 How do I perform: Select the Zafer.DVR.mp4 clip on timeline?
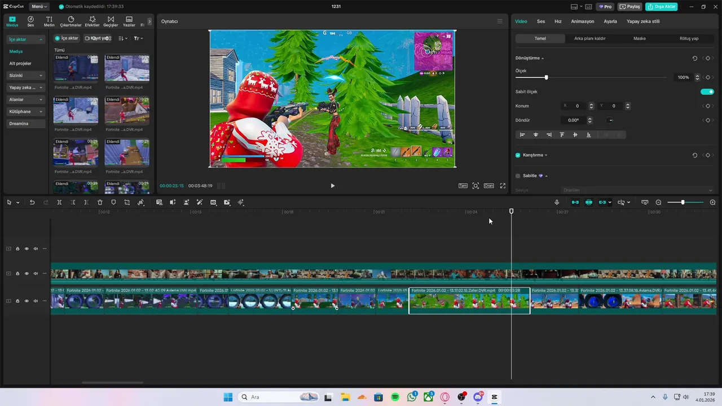pyautogui.click(x=469, y=301)
